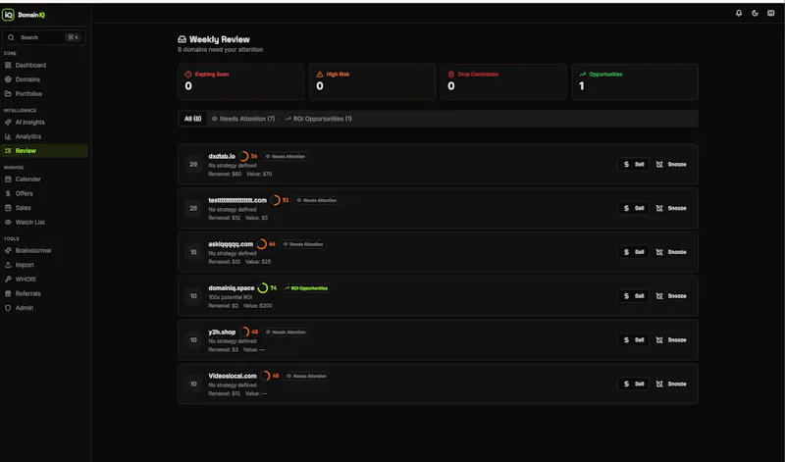Click Videoslocal.com domain name
785x462 pixels.
(x=233, y=376)
